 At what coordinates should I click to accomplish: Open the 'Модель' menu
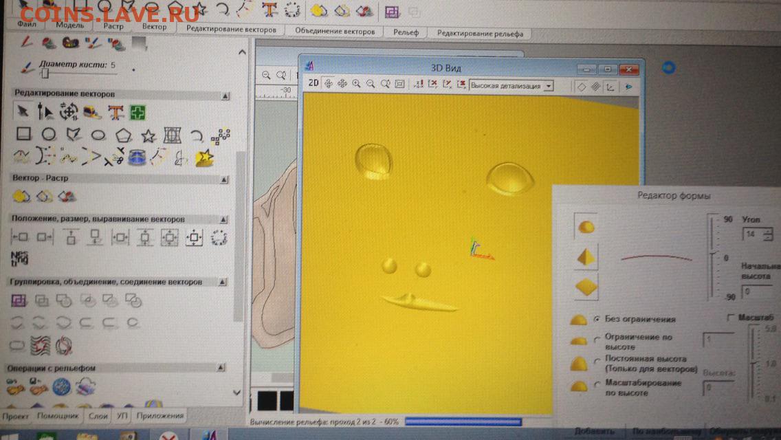pos(69,25)
